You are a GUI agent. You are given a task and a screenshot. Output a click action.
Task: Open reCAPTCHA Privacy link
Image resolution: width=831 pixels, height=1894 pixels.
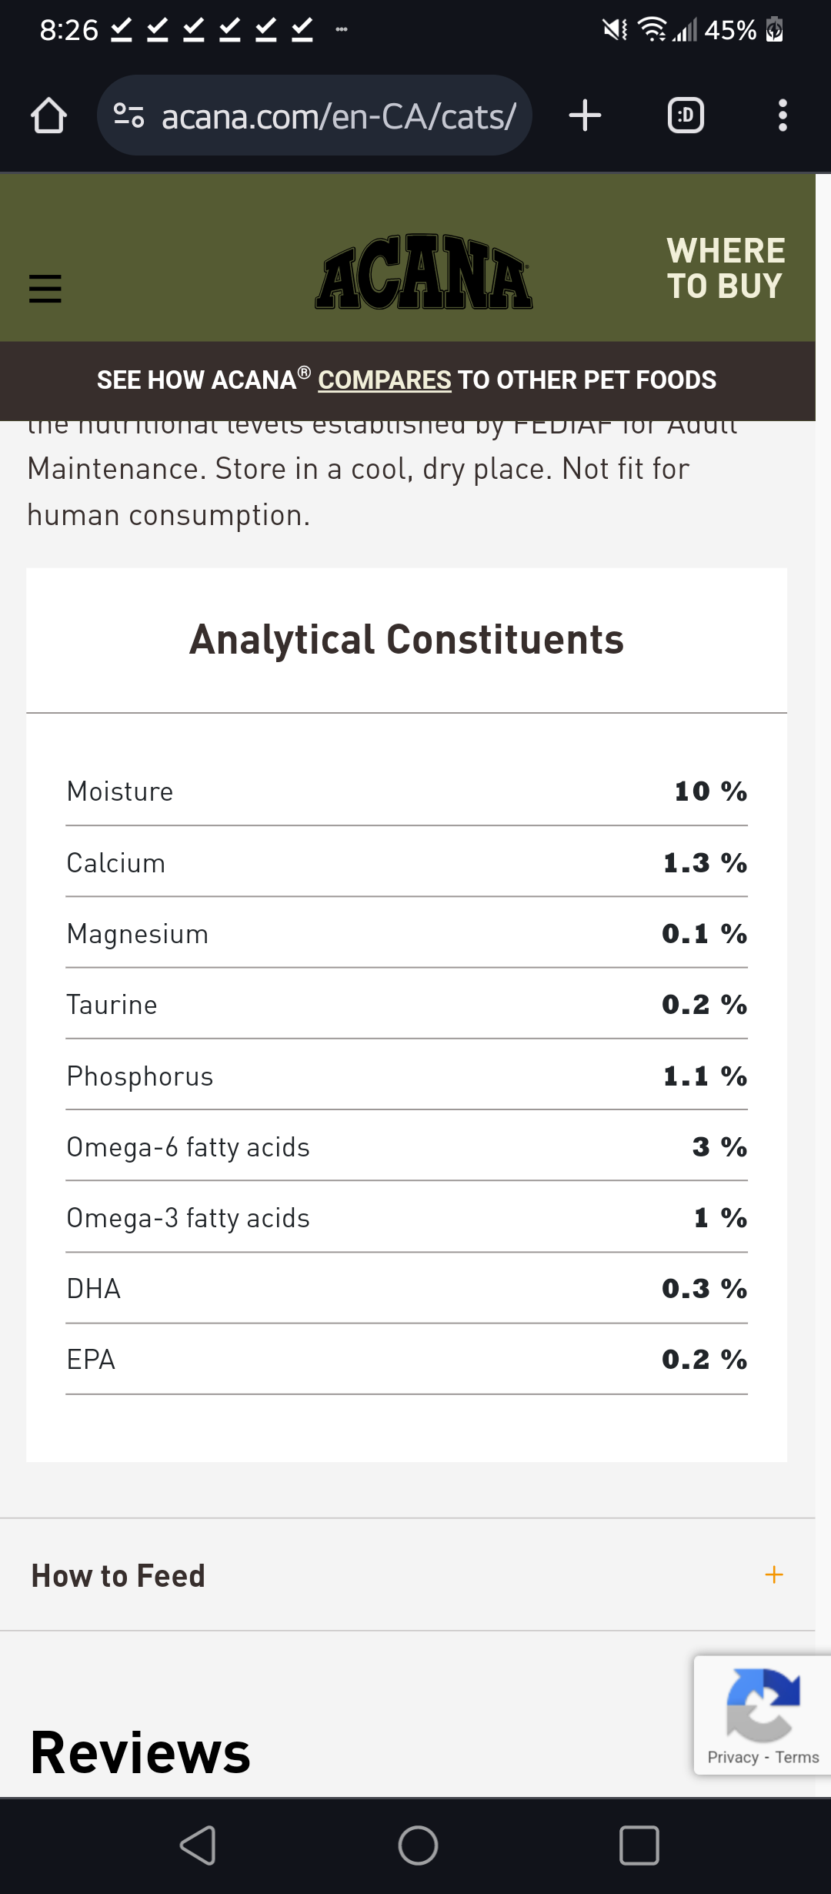coord(733,1757)
